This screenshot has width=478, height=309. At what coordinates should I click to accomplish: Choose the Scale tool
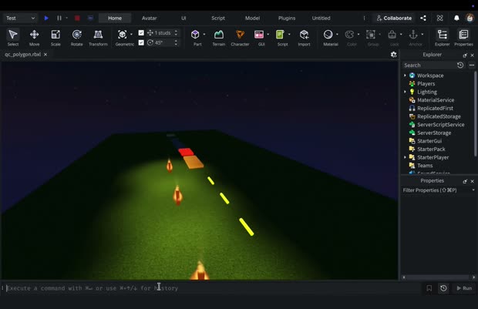pyautogui.click(x=56, y=38)
